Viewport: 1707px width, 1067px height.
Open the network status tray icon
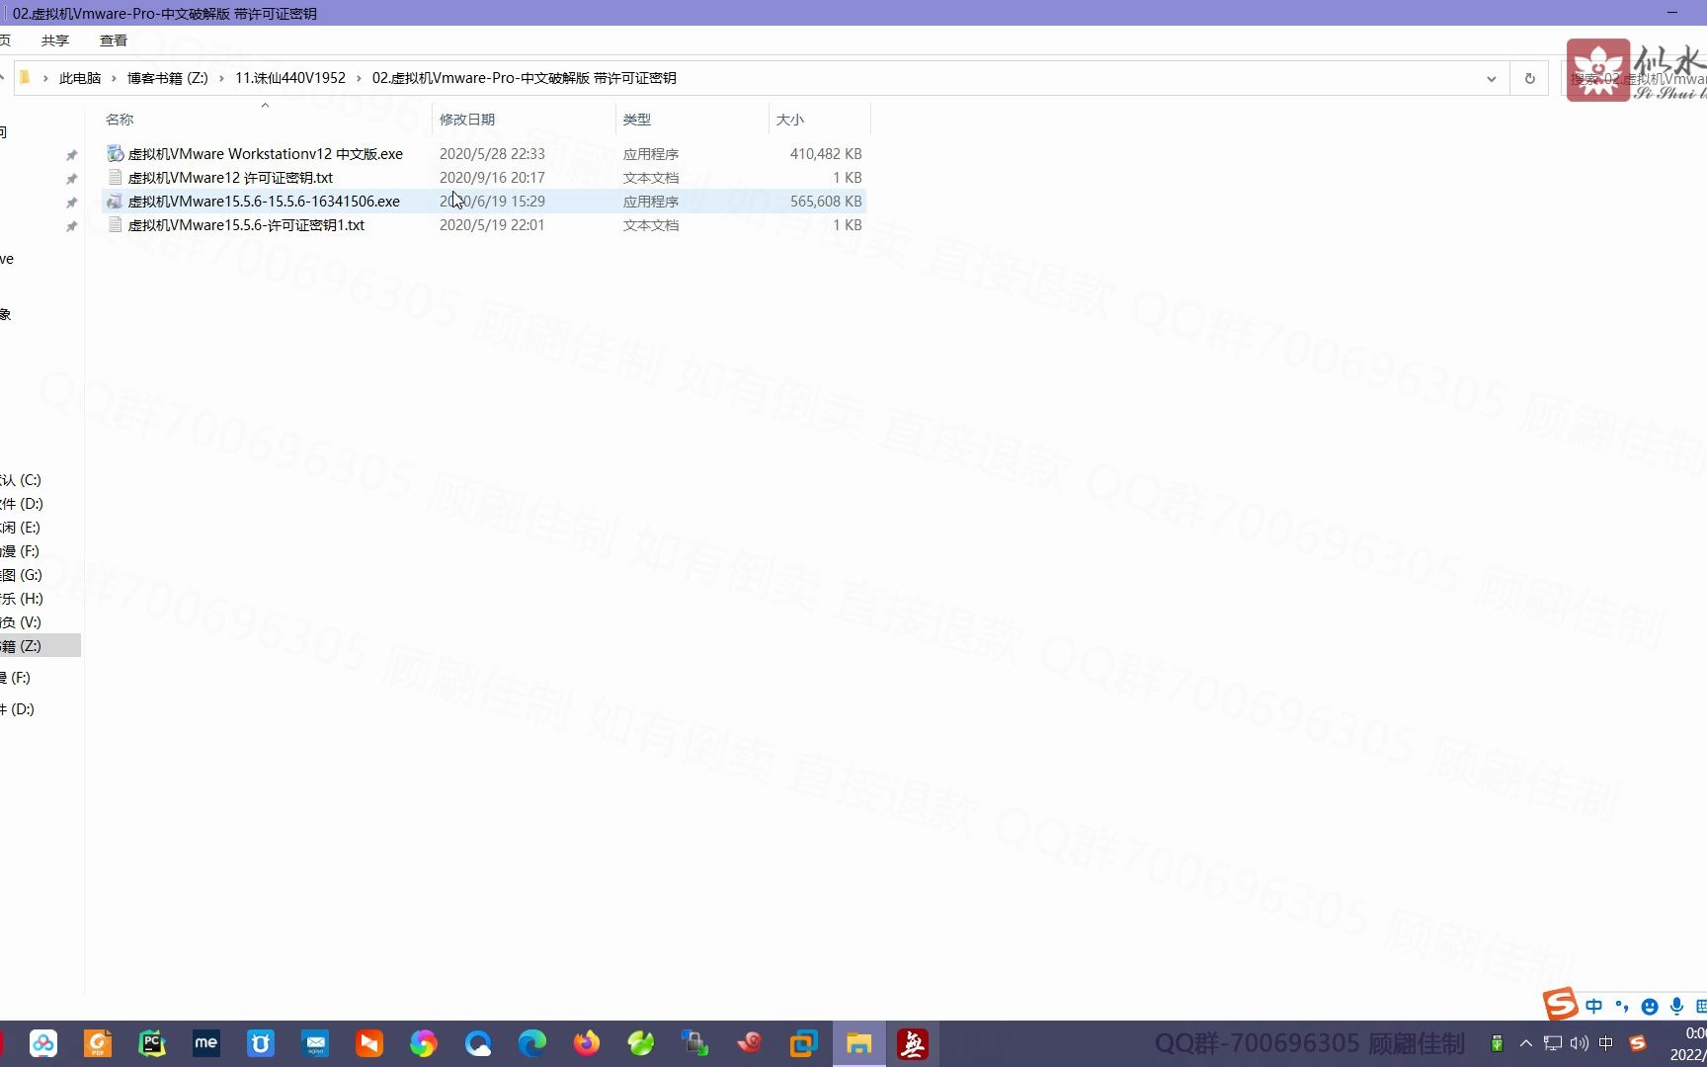pyautogui.click(x=1553, y=1043)
